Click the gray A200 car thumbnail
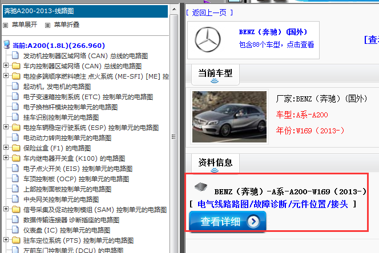379x253 pixels. pyautogui.click(x=229, y=117)
